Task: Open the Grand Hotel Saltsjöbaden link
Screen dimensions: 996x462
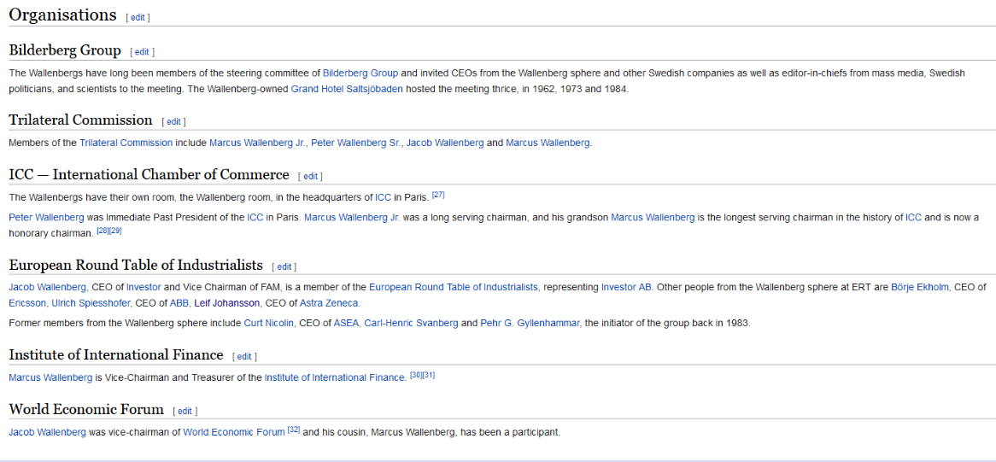Action: [347, 89]
